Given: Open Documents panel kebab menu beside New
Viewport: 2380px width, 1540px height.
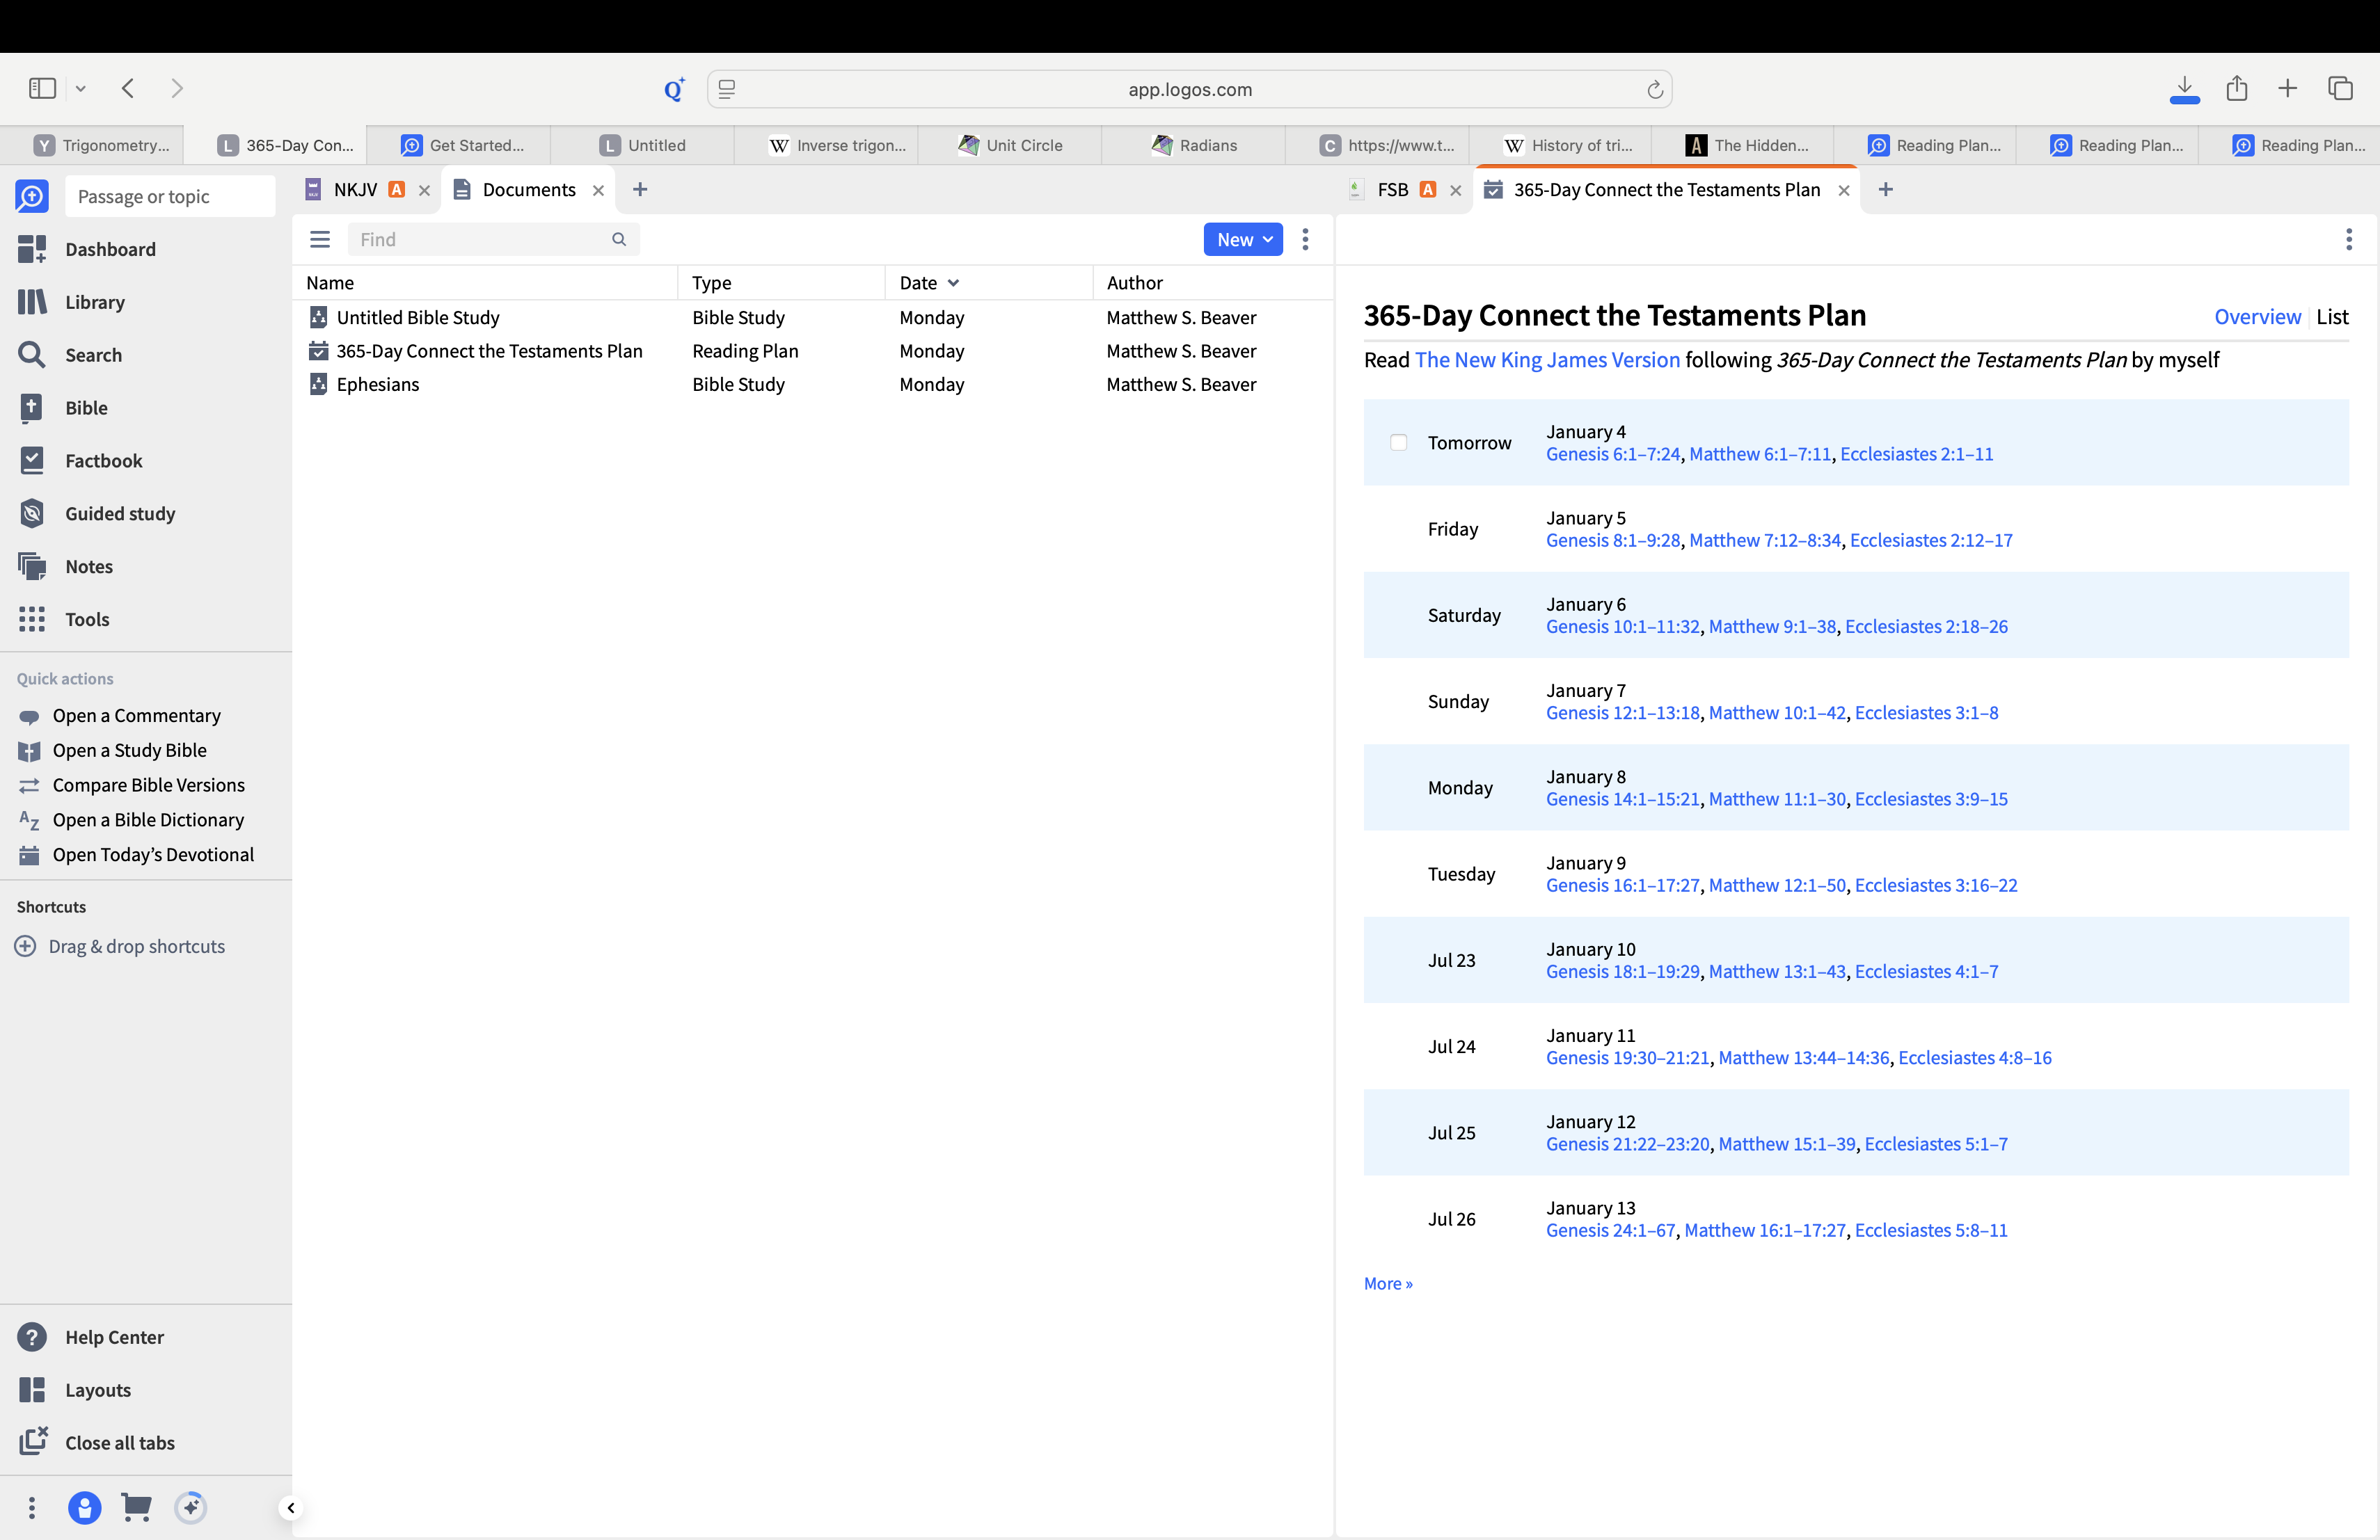Looking at the screenshot, I should (1305, 239).
